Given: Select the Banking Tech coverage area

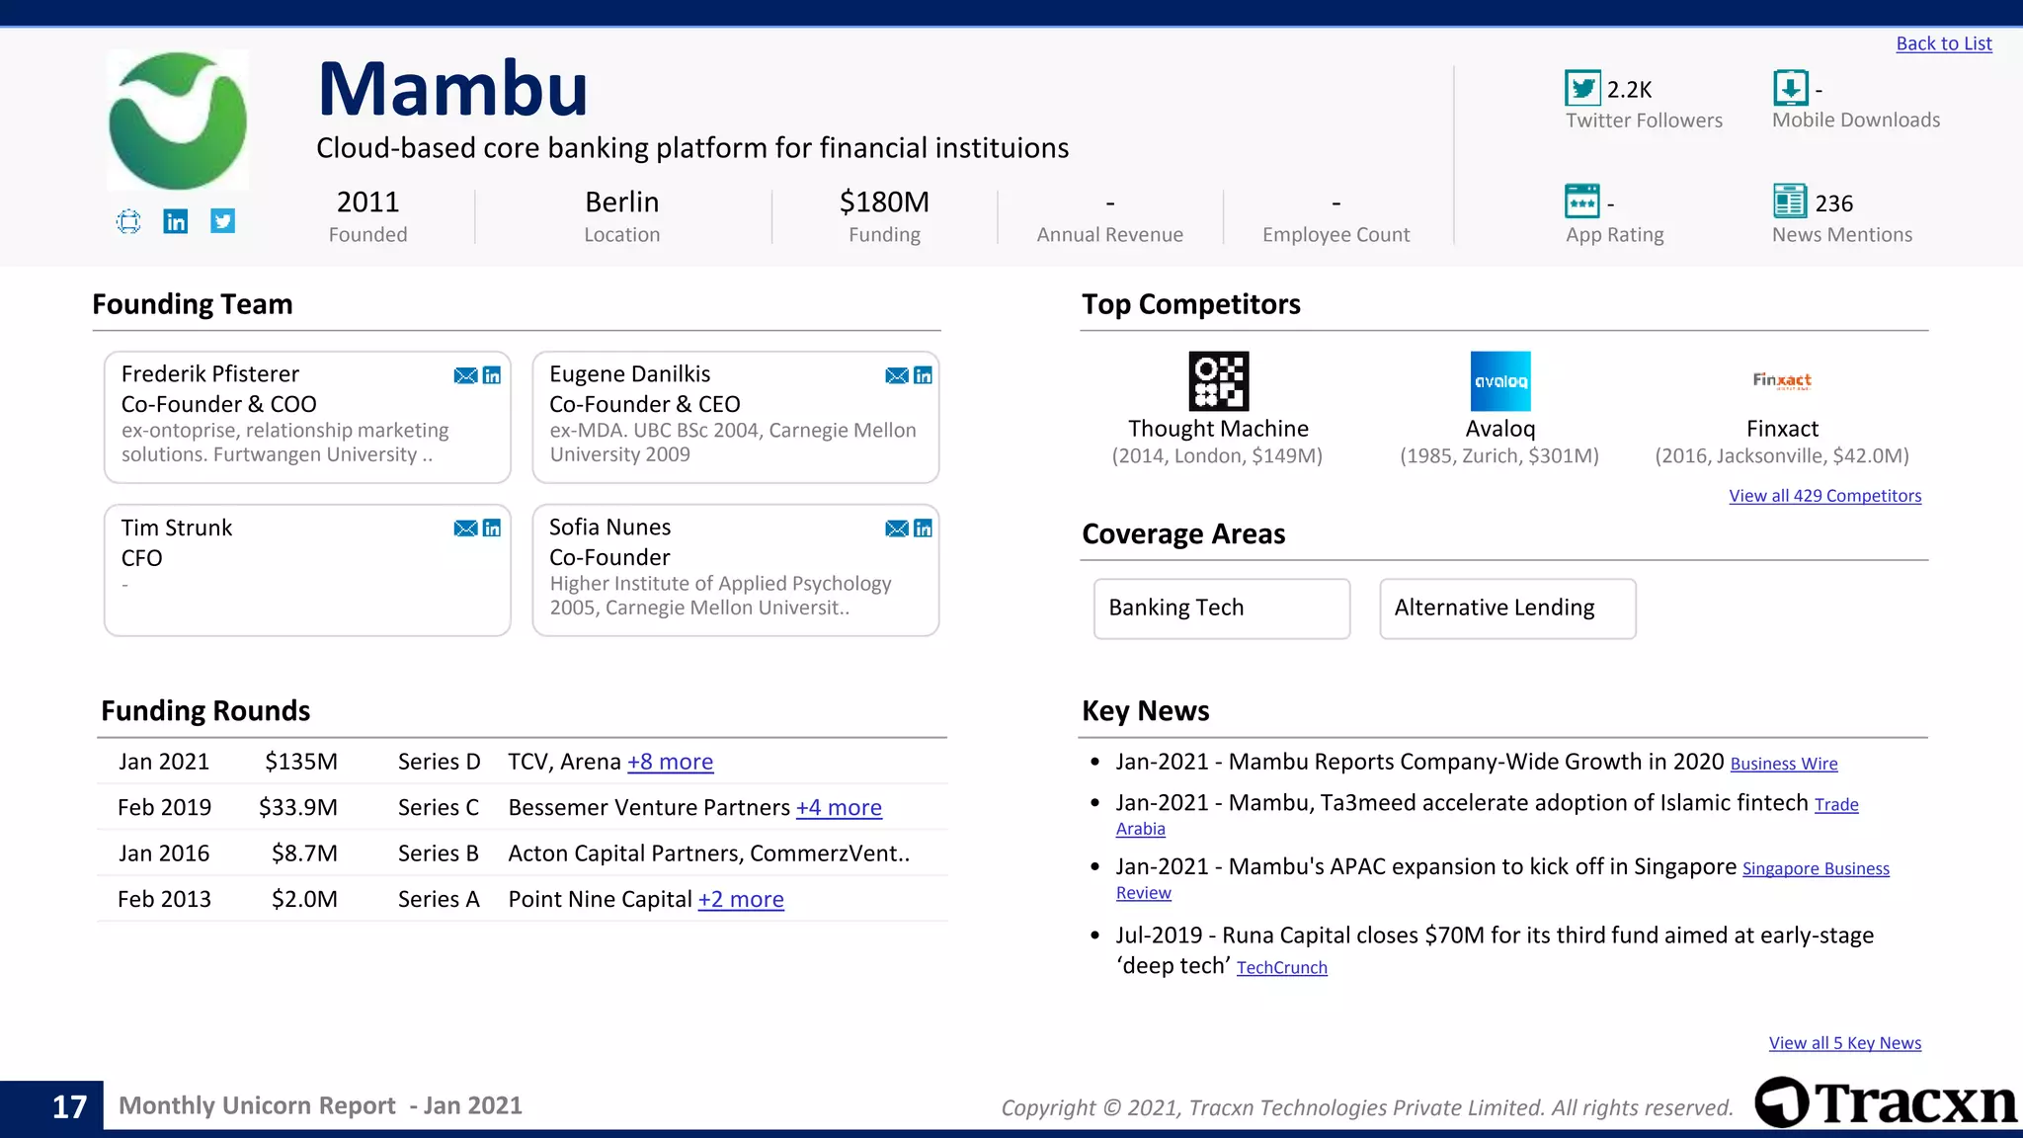Looking at the screenshot, I should [1222, 609].
